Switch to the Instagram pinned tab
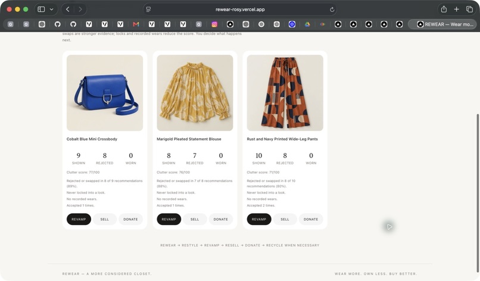This screenshot has width=480, height=281. pos(214,24)
